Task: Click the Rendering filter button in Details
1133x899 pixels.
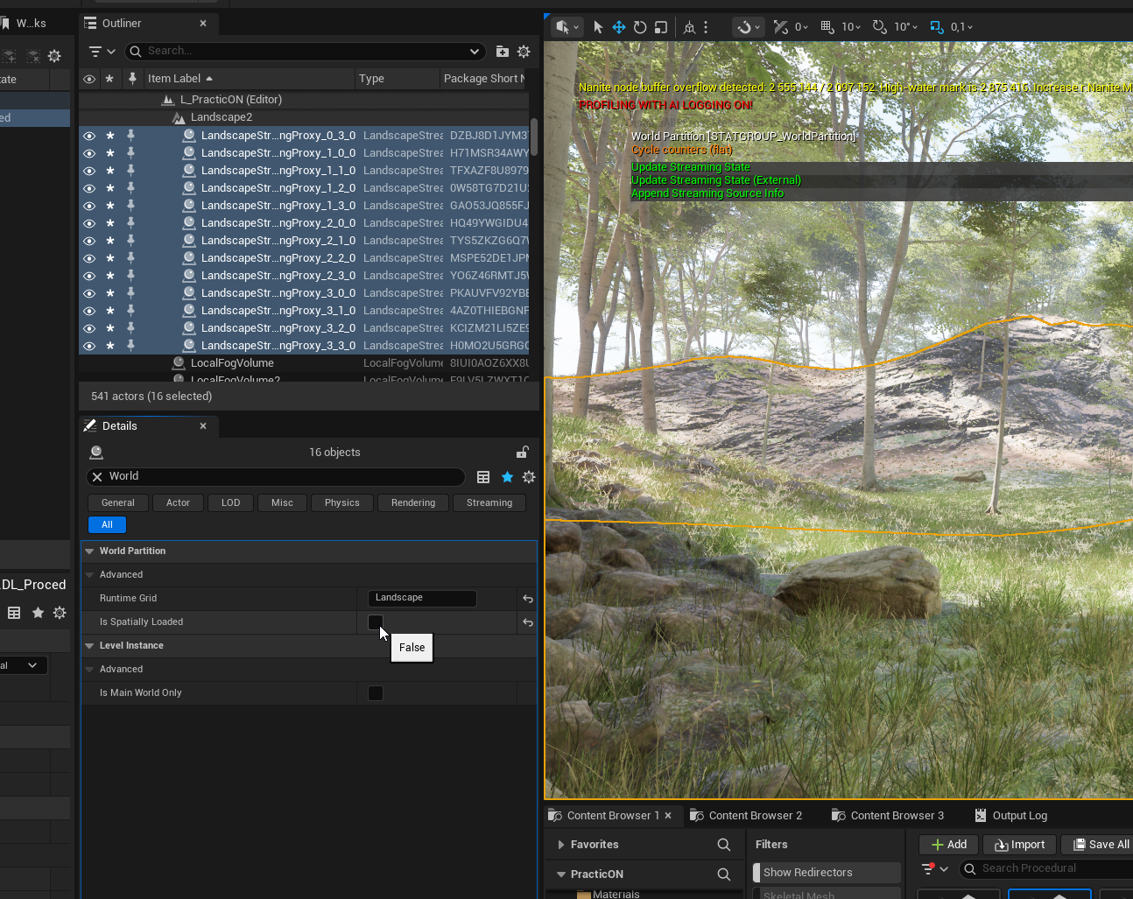Action: coord(413,503)
